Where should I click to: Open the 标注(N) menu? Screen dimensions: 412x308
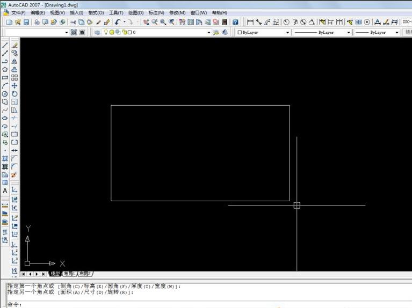click(156, 12)
